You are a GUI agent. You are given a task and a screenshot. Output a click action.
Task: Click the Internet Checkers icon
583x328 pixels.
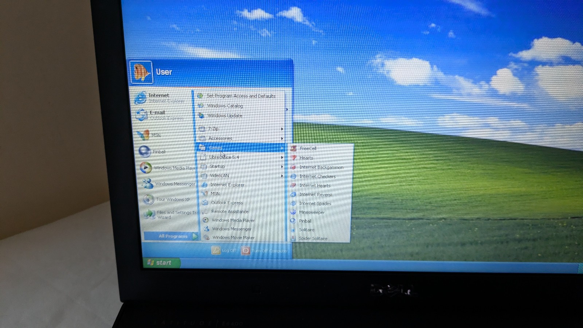pos(293,176)
